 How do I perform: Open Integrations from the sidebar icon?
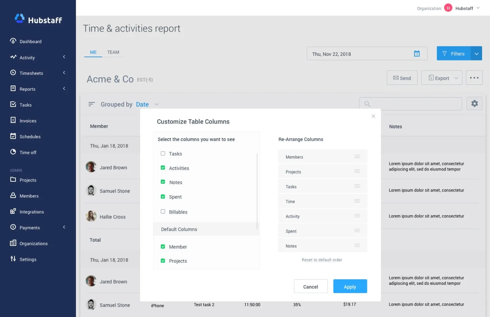click(x=13, y=212)
